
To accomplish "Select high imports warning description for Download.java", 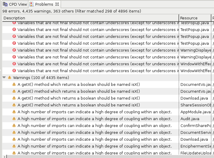I will [x=95, y=139].
